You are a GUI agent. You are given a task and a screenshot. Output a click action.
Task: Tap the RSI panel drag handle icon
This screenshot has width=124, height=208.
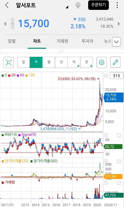tap(106, 135)
